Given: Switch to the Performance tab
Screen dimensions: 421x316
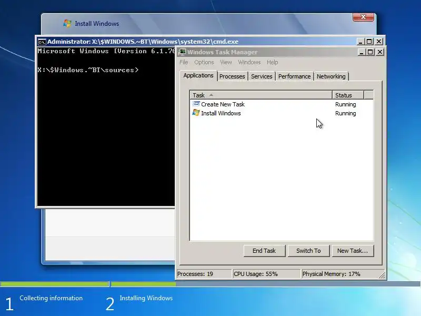Looking at the screenshot, I should (294, 76).
